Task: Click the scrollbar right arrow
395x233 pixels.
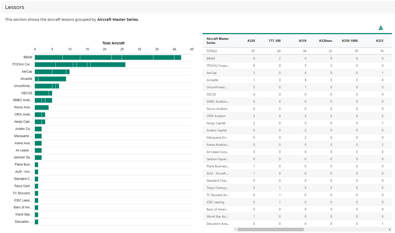Action: 390,229
